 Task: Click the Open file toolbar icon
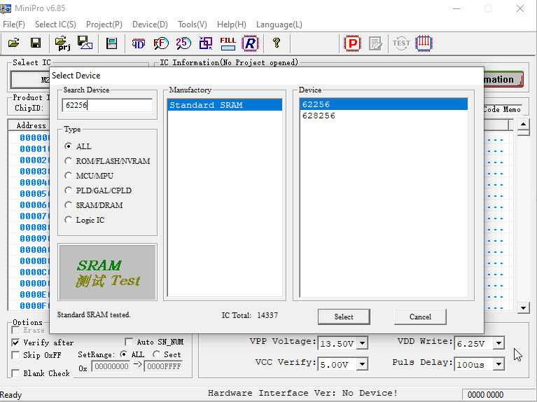pos(14,43)
